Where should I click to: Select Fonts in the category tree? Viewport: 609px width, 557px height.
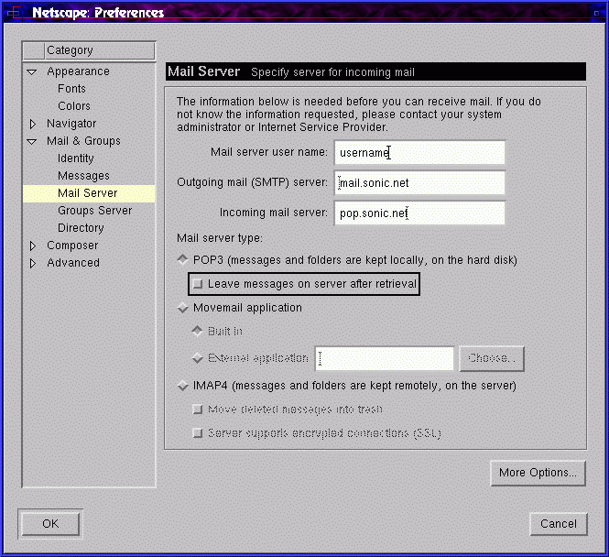pyautogui.click(x=71, y=89)
